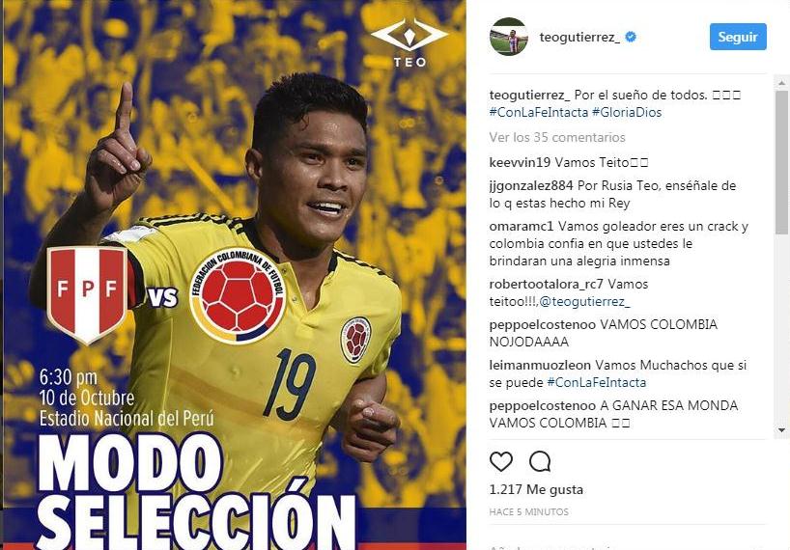Open robertootalora_rc7's profile

click(x=547, y=285)
